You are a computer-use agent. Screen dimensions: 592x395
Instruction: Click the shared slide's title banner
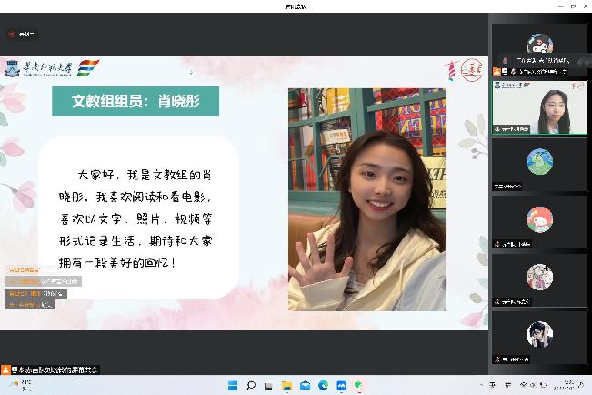pos(135,101)
